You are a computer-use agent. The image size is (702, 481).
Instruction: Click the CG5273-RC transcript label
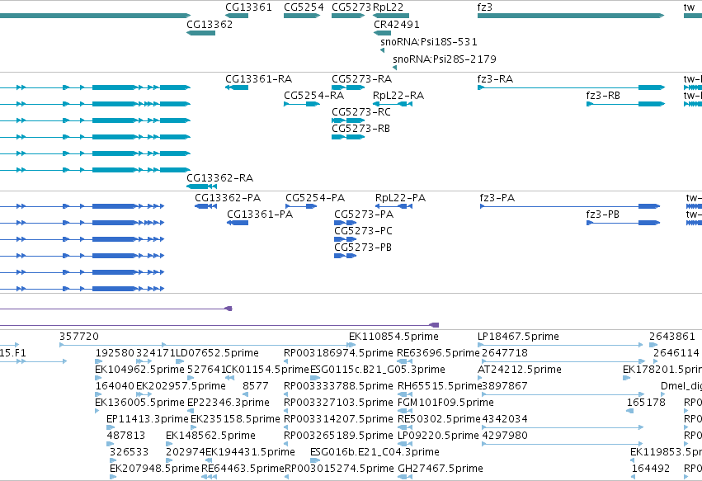(361, 112)
